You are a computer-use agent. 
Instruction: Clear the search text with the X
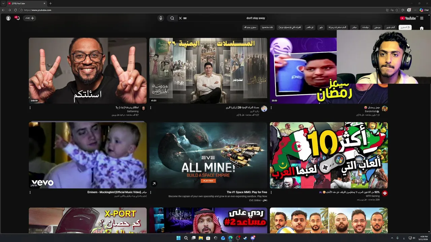click(x=180, y=18)
